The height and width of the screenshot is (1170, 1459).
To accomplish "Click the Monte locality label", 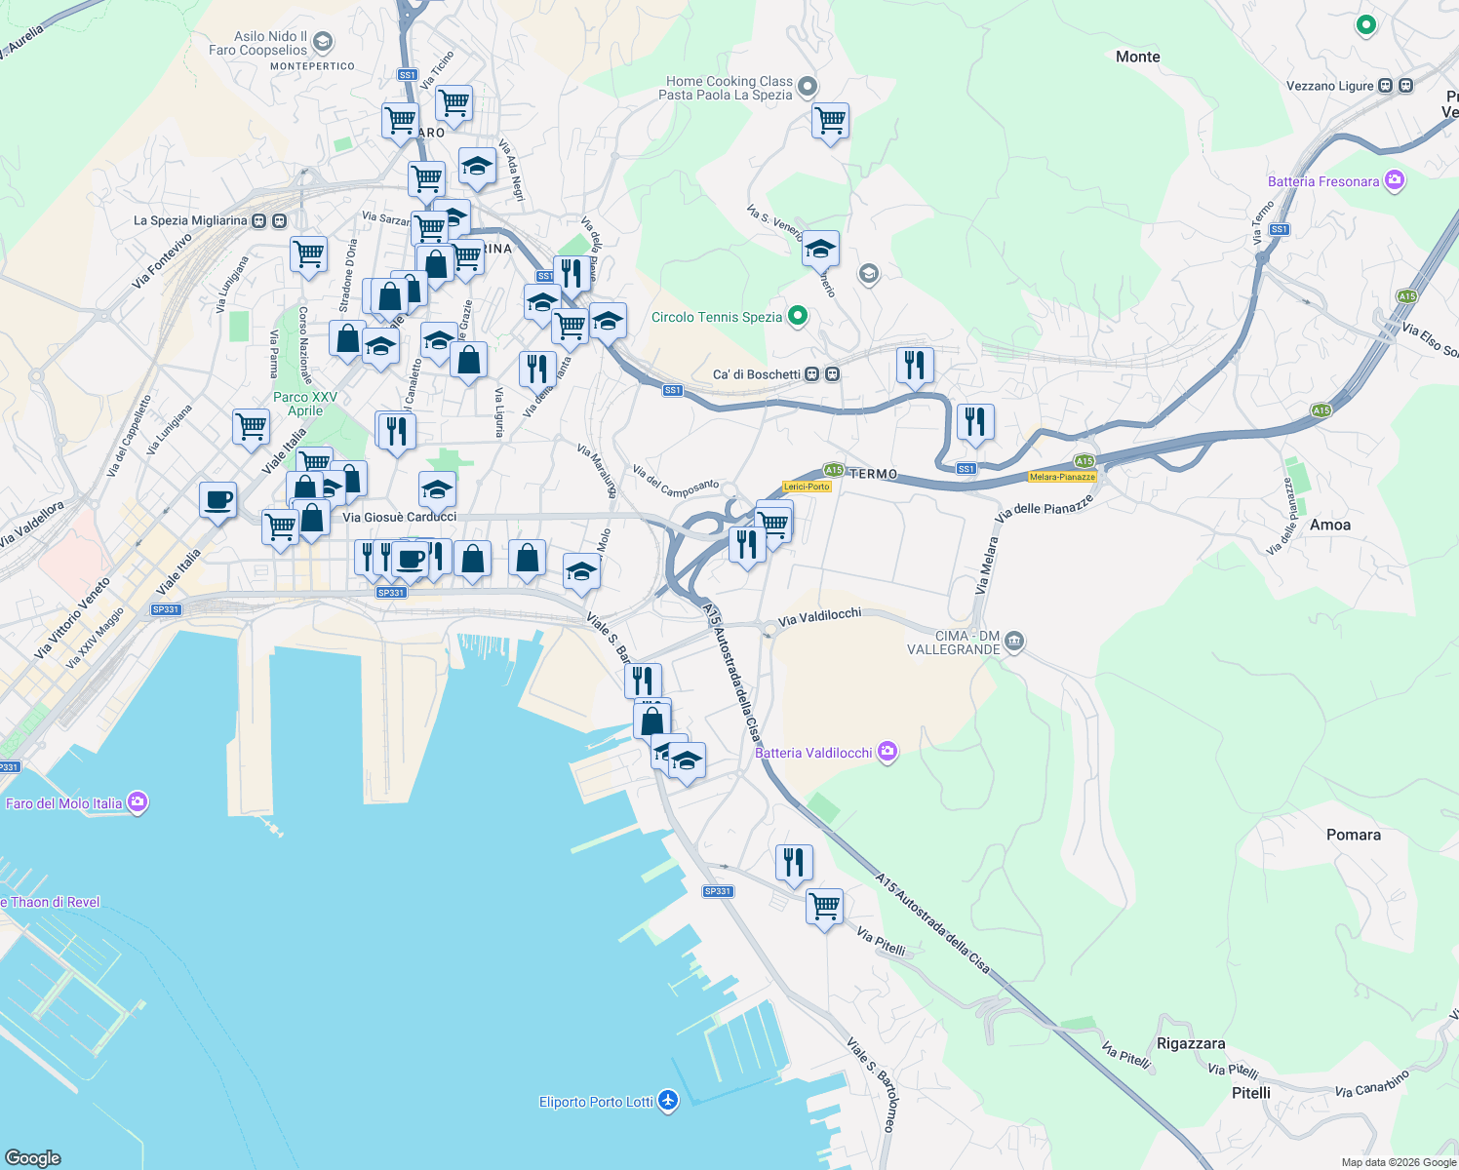I will pos(1138,57).
